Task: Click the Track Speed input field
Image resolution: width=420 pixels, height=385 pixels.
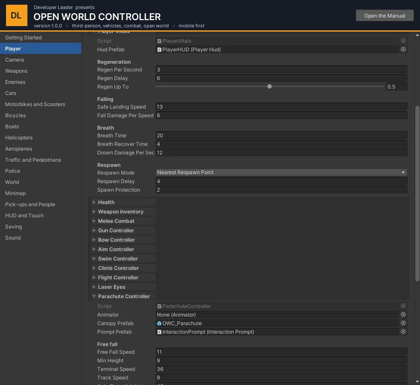Action: click(x=281, y=377)
